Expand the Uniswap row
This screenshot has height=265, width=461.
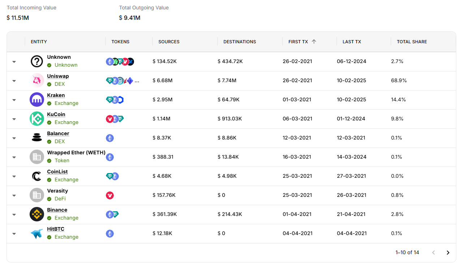coord(14,81)
